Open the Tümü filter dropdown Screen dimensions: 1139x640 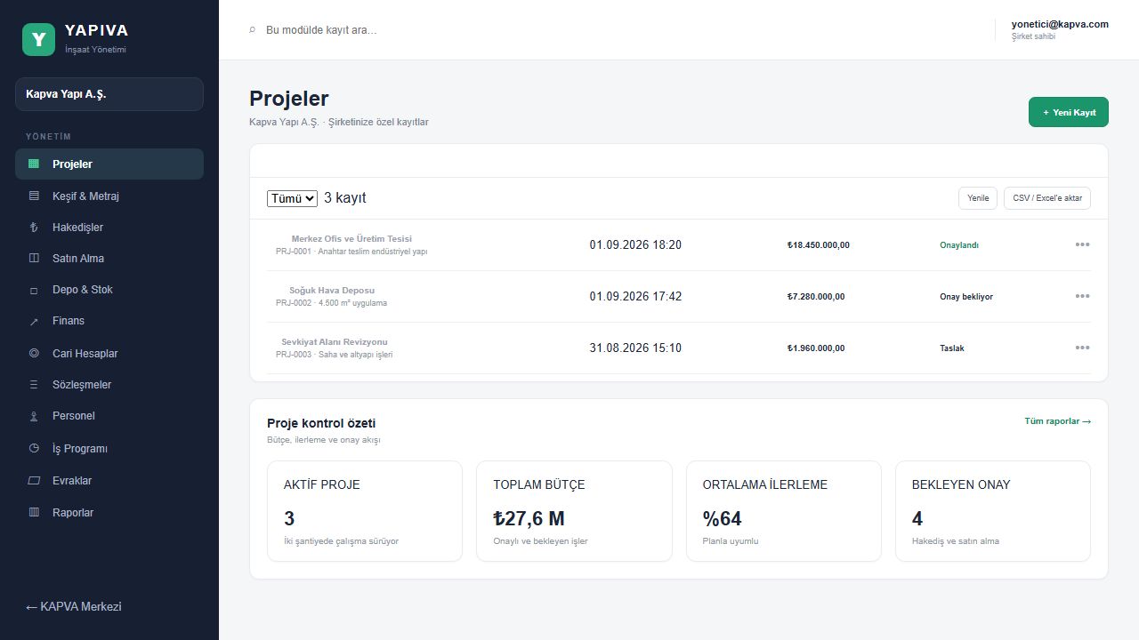click(x=292, y=198)
